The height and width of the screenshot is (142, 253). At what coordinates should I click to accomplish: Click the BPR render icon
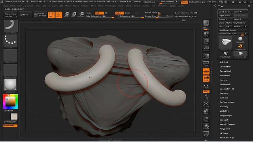coord(206,23)
